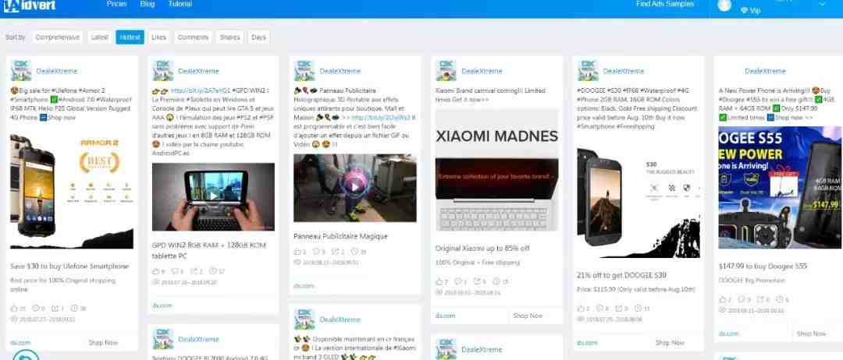Open the Prices menu item
This screenshot has width=843, height=360.
(x=116, y=4)
